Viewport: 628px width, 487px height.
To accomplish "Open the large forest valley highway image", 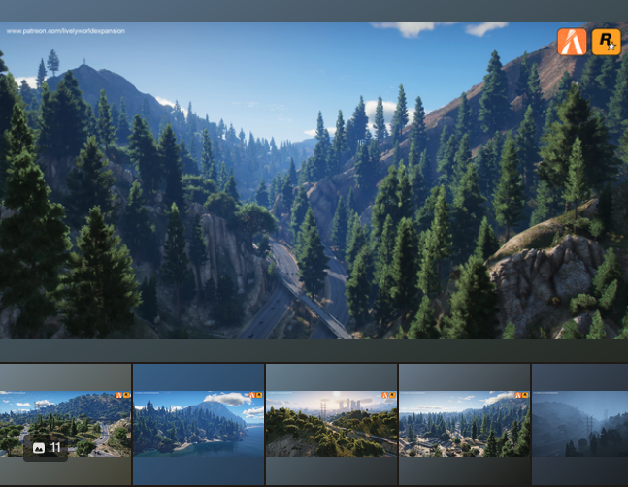I will 314,180.
